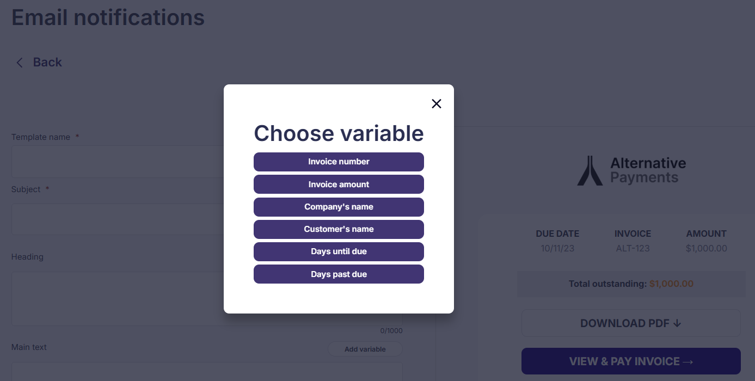
Task: Choose Days past due variable
Action: tap(339, 274)
